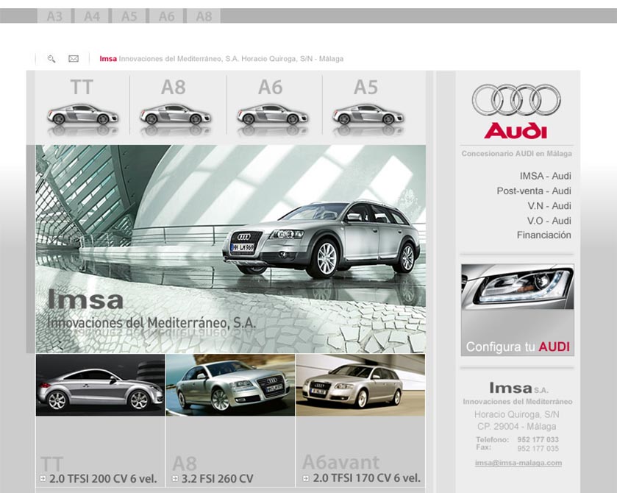
Task: Click the imsa@imsa-malaga.com email link
Action: tap(518, 463)
